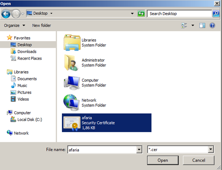Expand the view options dropdown arrow
The image size is (222, 170).
pyautogui.click(x=193, y=25)
